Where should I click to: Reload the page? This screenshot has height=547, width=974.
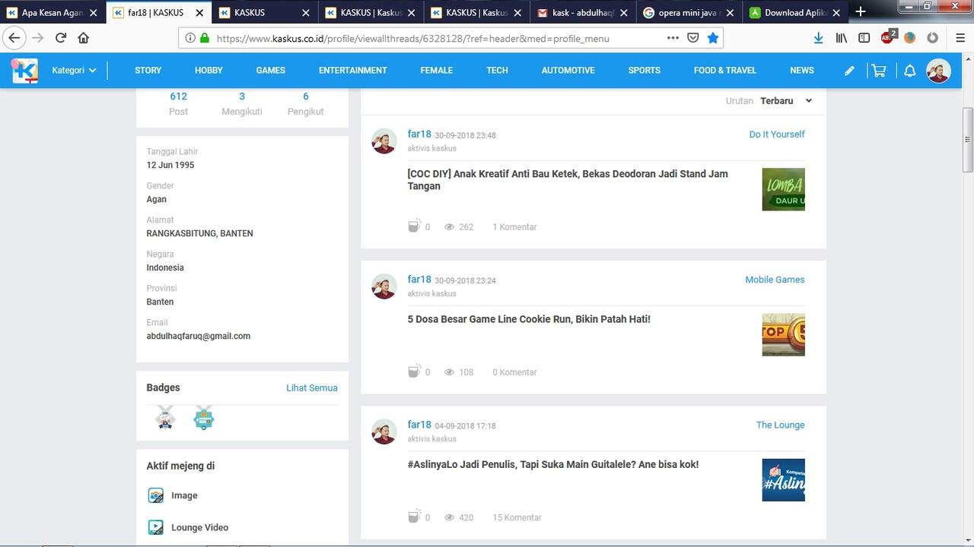coord(61,38)
